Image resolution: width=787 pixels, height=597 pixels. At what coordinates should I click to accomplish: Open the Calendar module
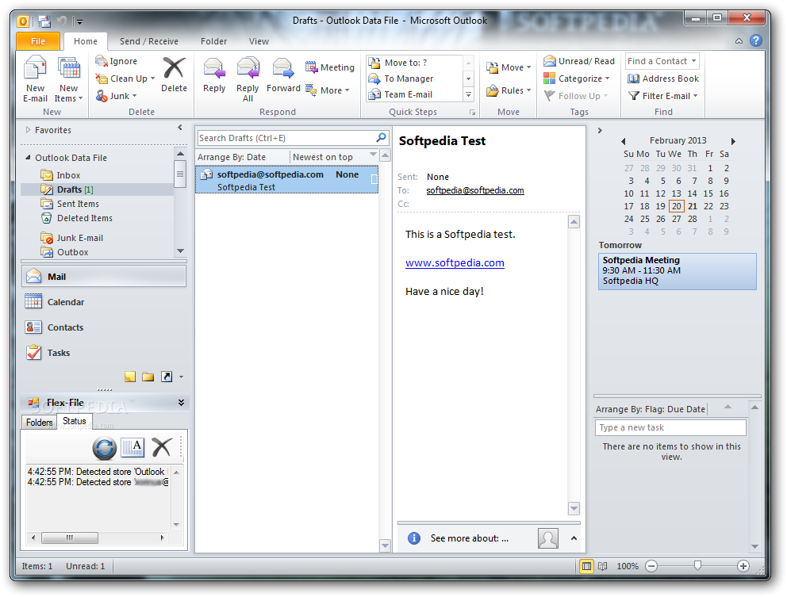[104, 302]
